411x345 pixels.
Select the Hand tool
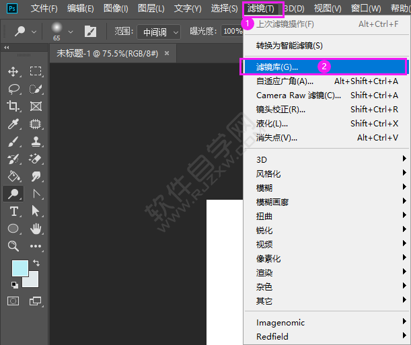[36, 229]
